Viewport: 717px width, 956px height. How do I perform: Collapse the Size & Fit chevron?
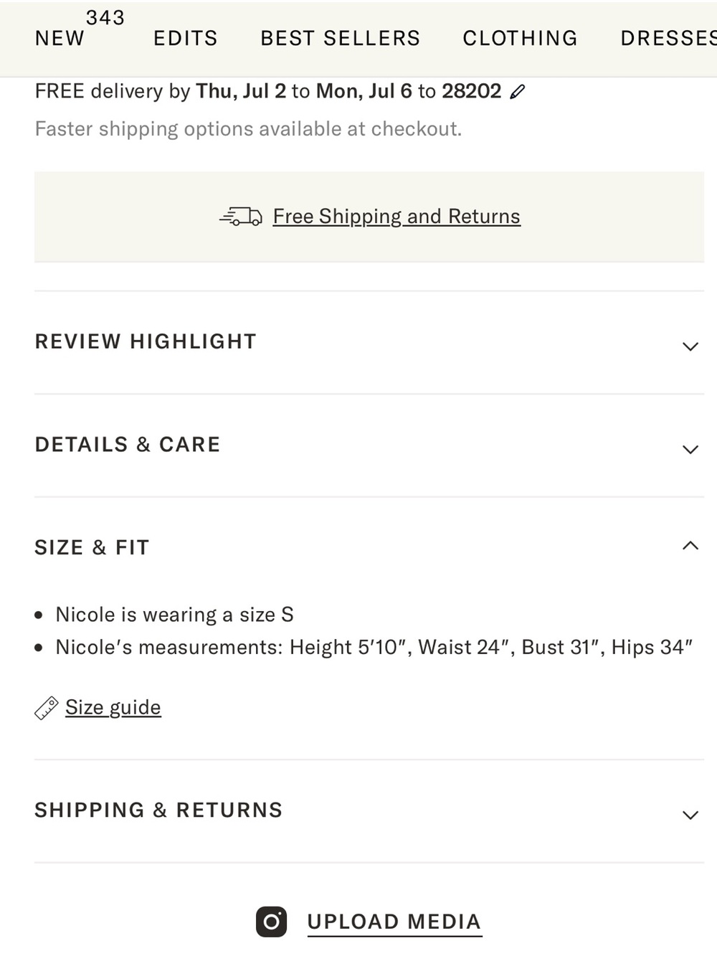tap(690, 546)
